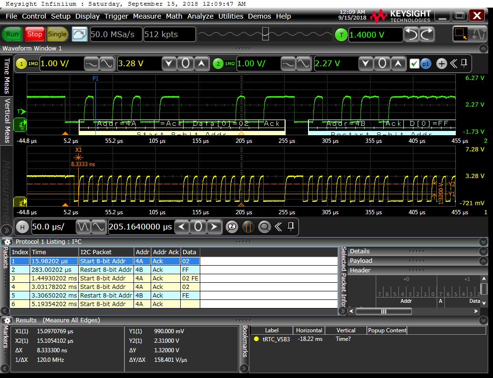Image resolution: width=493 pixels, height=378 pixels.
Task: Collapse the Protocol 1 Listing panel
Action: pos(483,242)
